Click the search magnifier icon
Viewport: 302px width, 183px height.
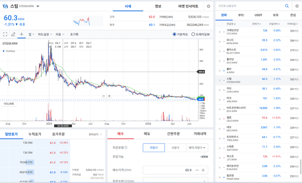287,6
